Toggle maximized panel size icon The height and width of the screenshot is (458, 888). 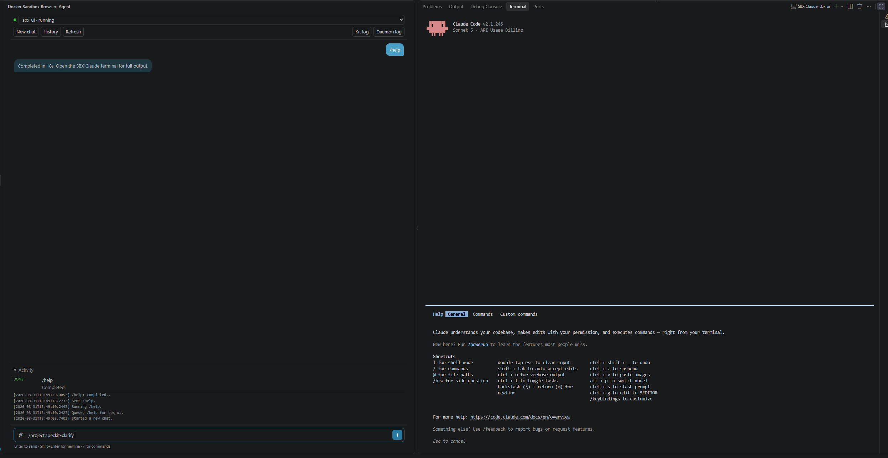881,6
